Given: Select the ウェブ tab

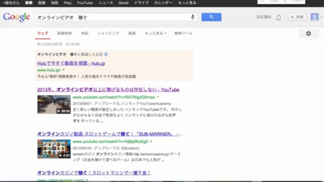Looking at the screenshot, I should pos(43,33).
